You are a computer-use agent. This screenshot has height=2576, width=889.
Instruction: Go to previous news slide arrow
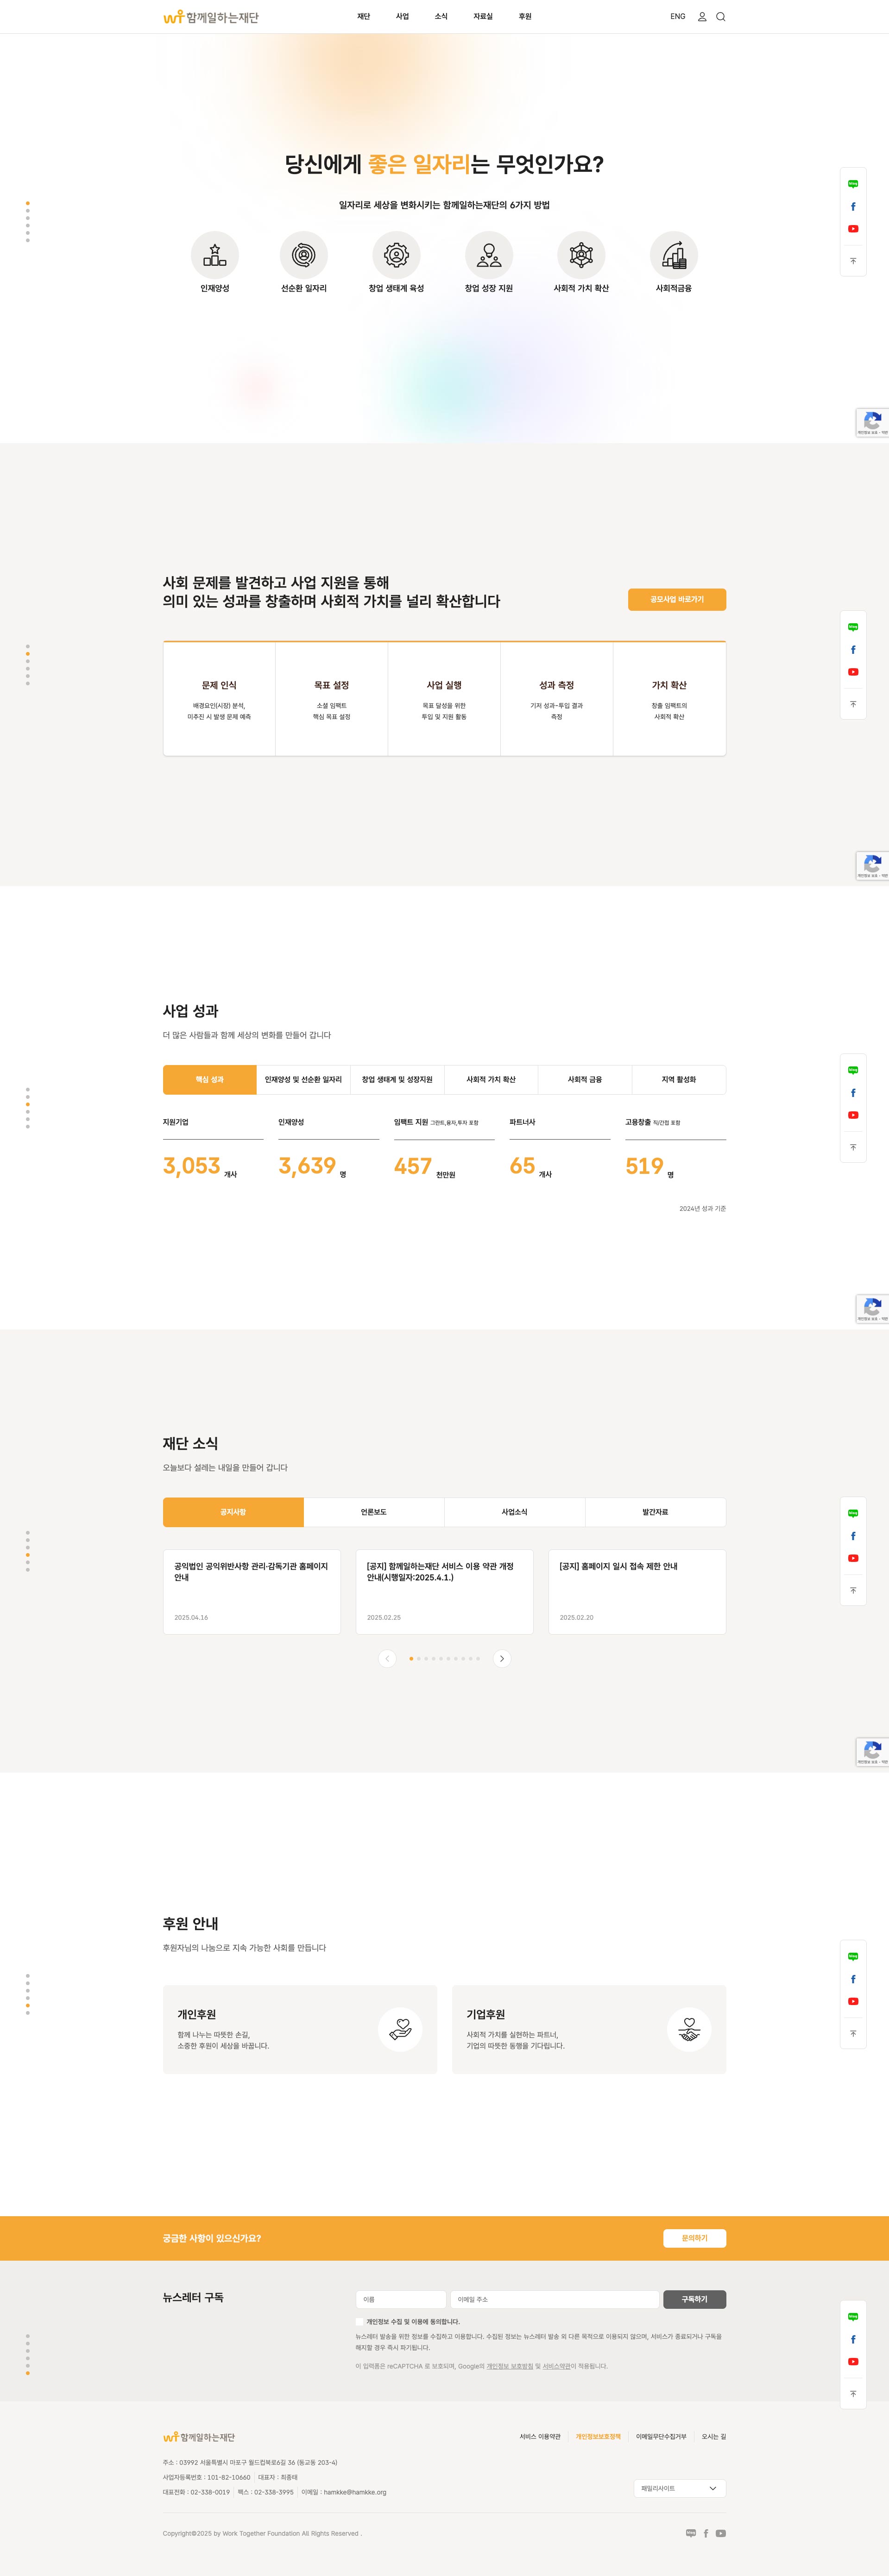tap(387, 1658)
